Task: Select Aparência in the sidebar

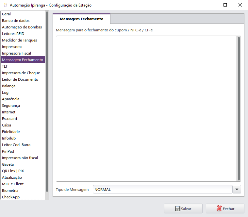Action: click(23, 99)
